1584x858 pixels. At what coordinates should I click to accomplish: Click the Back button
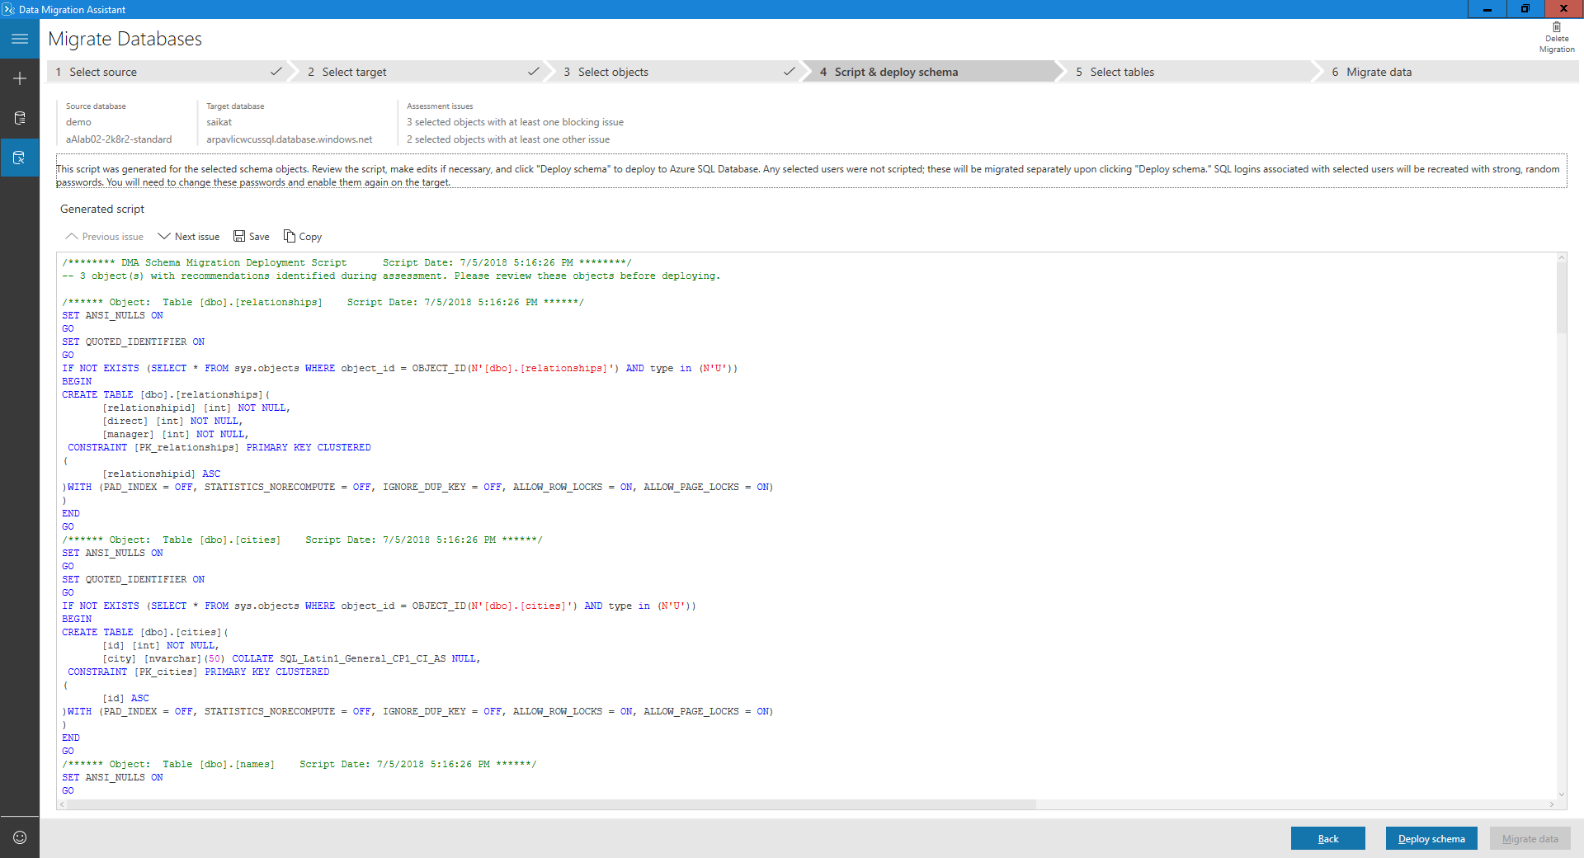[x=1327, y=838]
